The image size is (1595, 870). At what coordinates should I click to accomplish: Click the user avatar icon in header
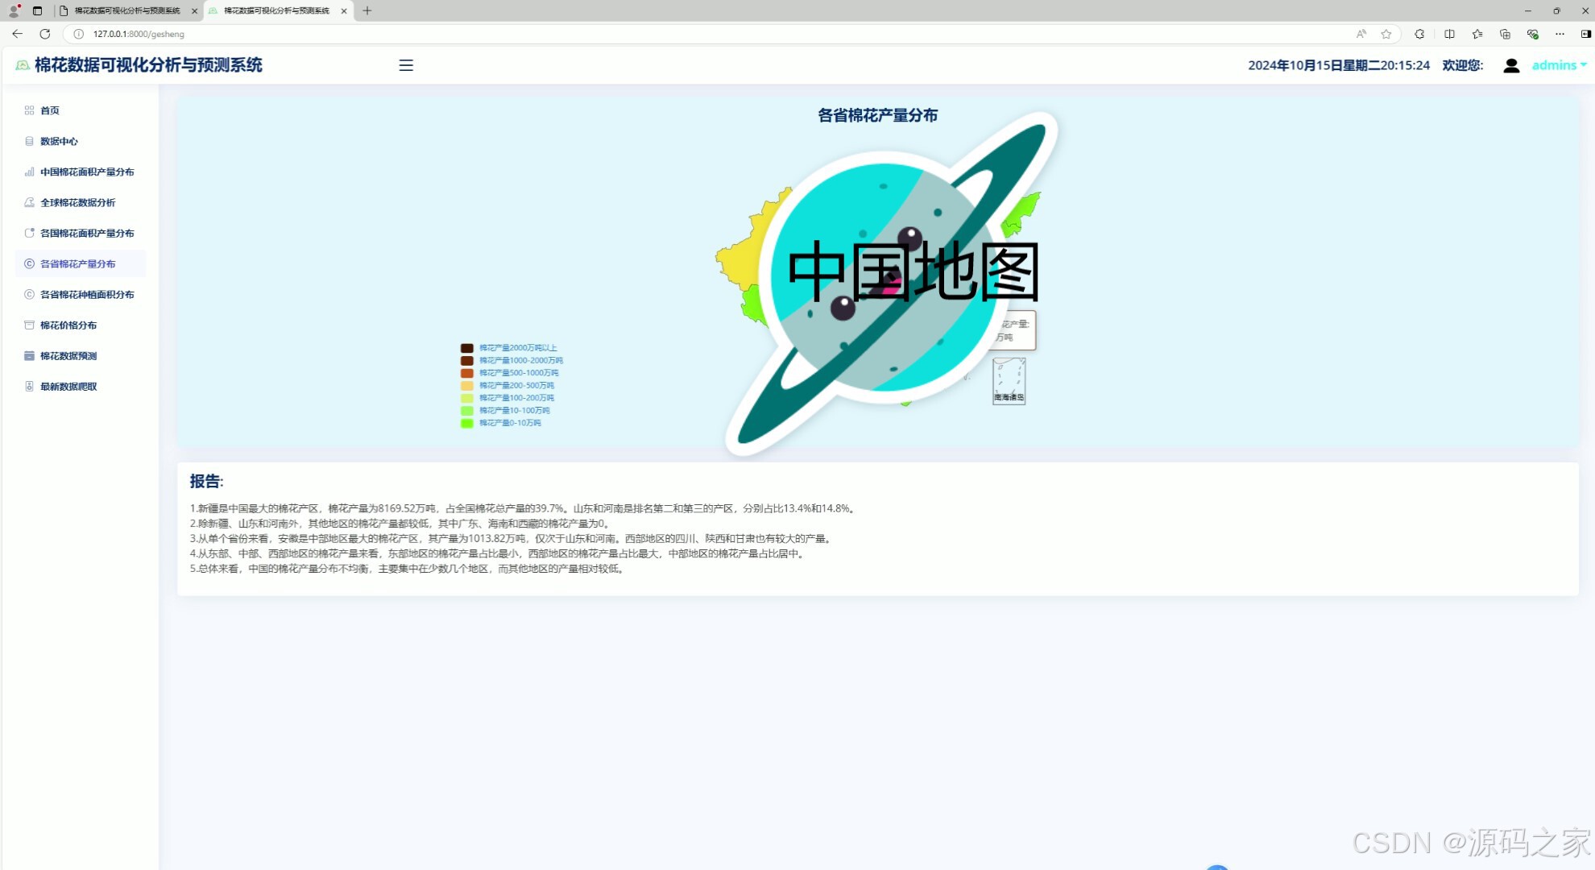[1511, 65]
